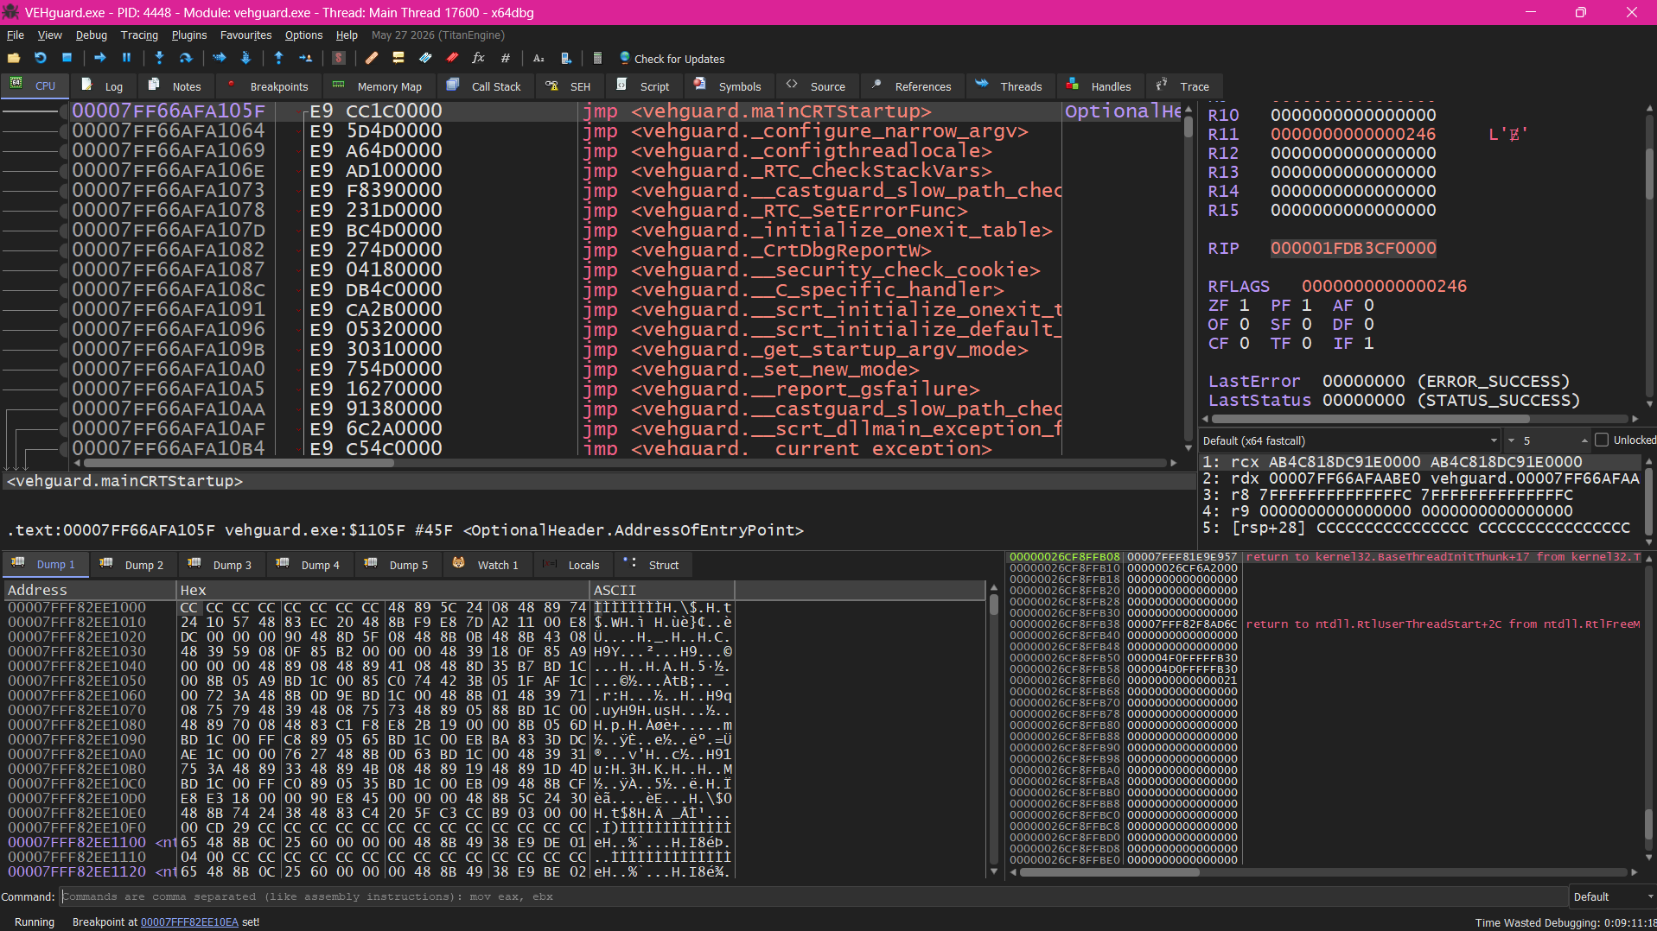Click the Trace over toolbar icon
The image size is (1657, 931).
245,58
